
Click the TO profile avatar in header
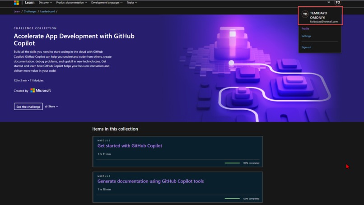click(x=337, y=2)
